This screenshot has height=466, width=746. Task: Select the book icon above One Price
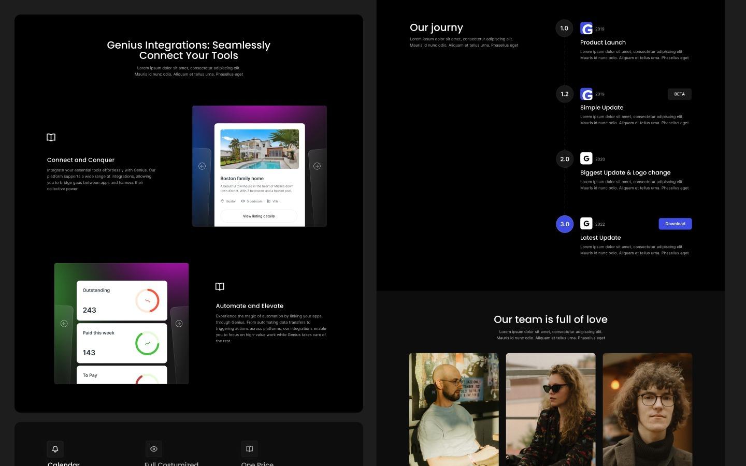point(250,449)
